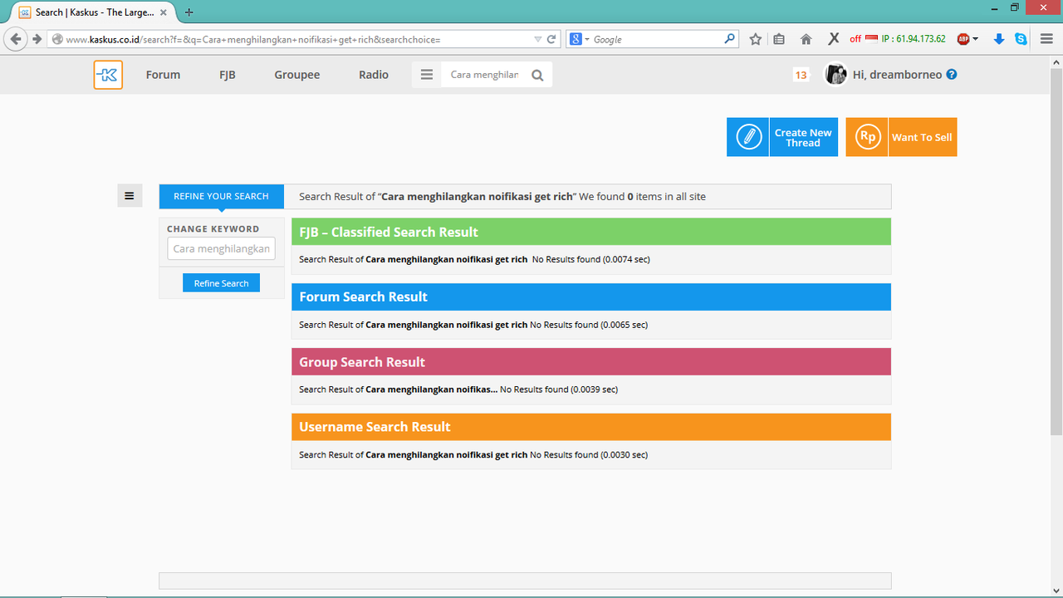Focus the Kaskus header search box
This screenshot has height=598, width=1063.
485,75
